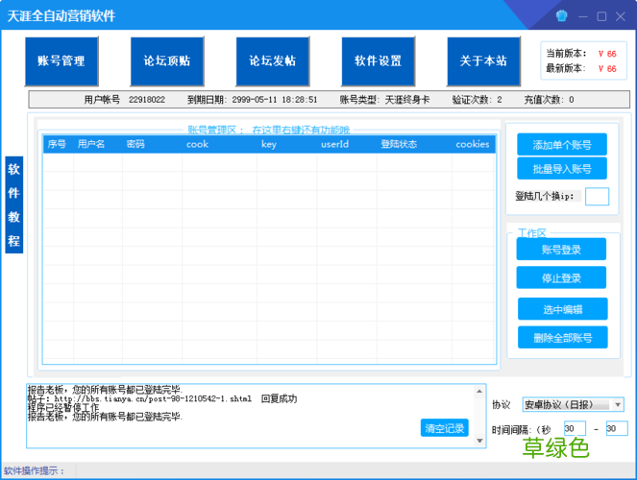Image resolution: width=637 pixels, height=480 pixels.
Task: Open 软件设置 settings page
Action: (x=378, y=61)
